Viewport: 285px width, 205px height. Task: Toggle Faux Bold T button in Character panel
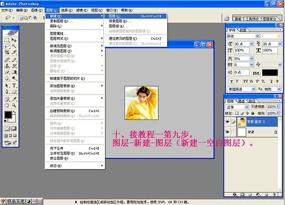(x=231, y=81)
